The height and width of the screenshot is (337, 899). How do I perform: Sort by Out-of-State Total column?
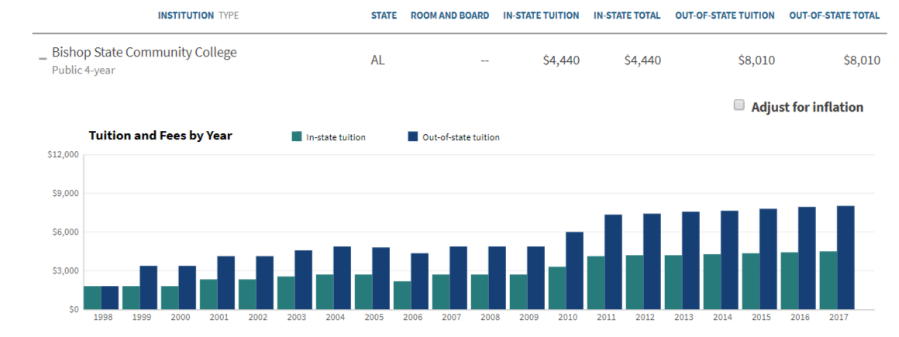[834, 15]
